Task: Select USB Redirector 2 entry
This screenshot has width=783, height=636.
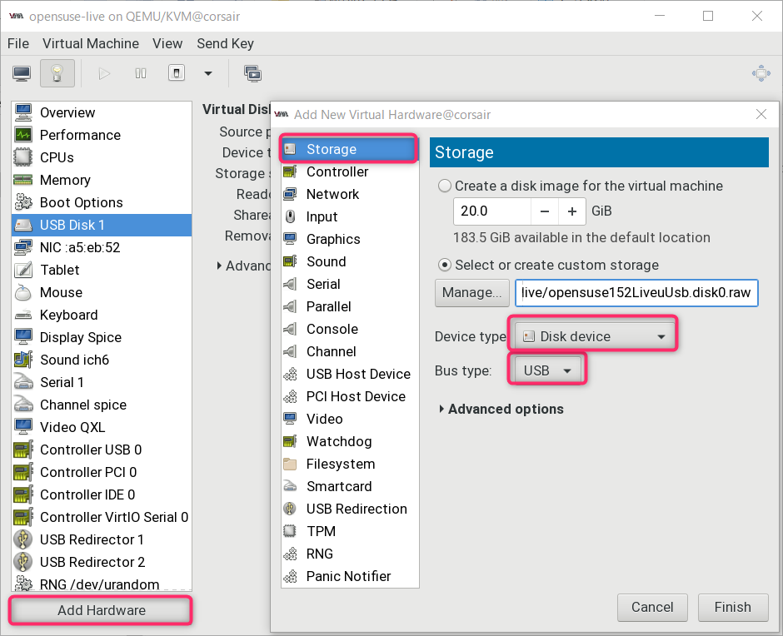Action: click(102, 562)
